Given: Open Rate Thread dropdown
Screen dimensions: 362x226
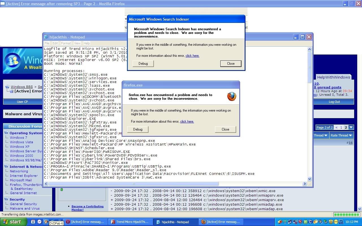Looking at the screenshot, I should pyautogui.click(x=341, y=135).
